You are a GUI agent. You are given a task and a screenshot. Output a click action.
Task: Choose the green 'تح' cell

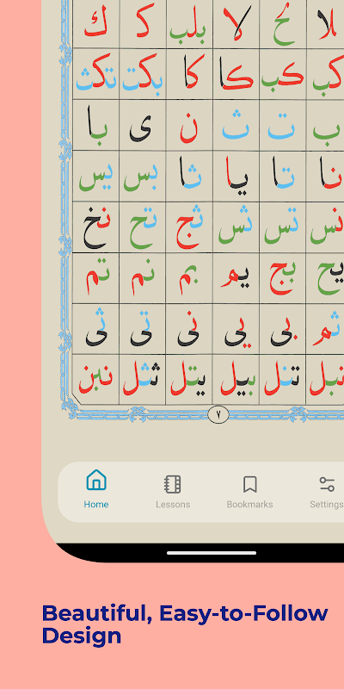click(x=142, y=227)
